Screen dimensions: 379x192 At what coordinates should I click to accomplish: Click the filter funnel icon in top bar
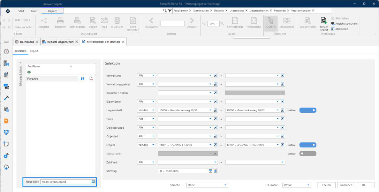170,11
